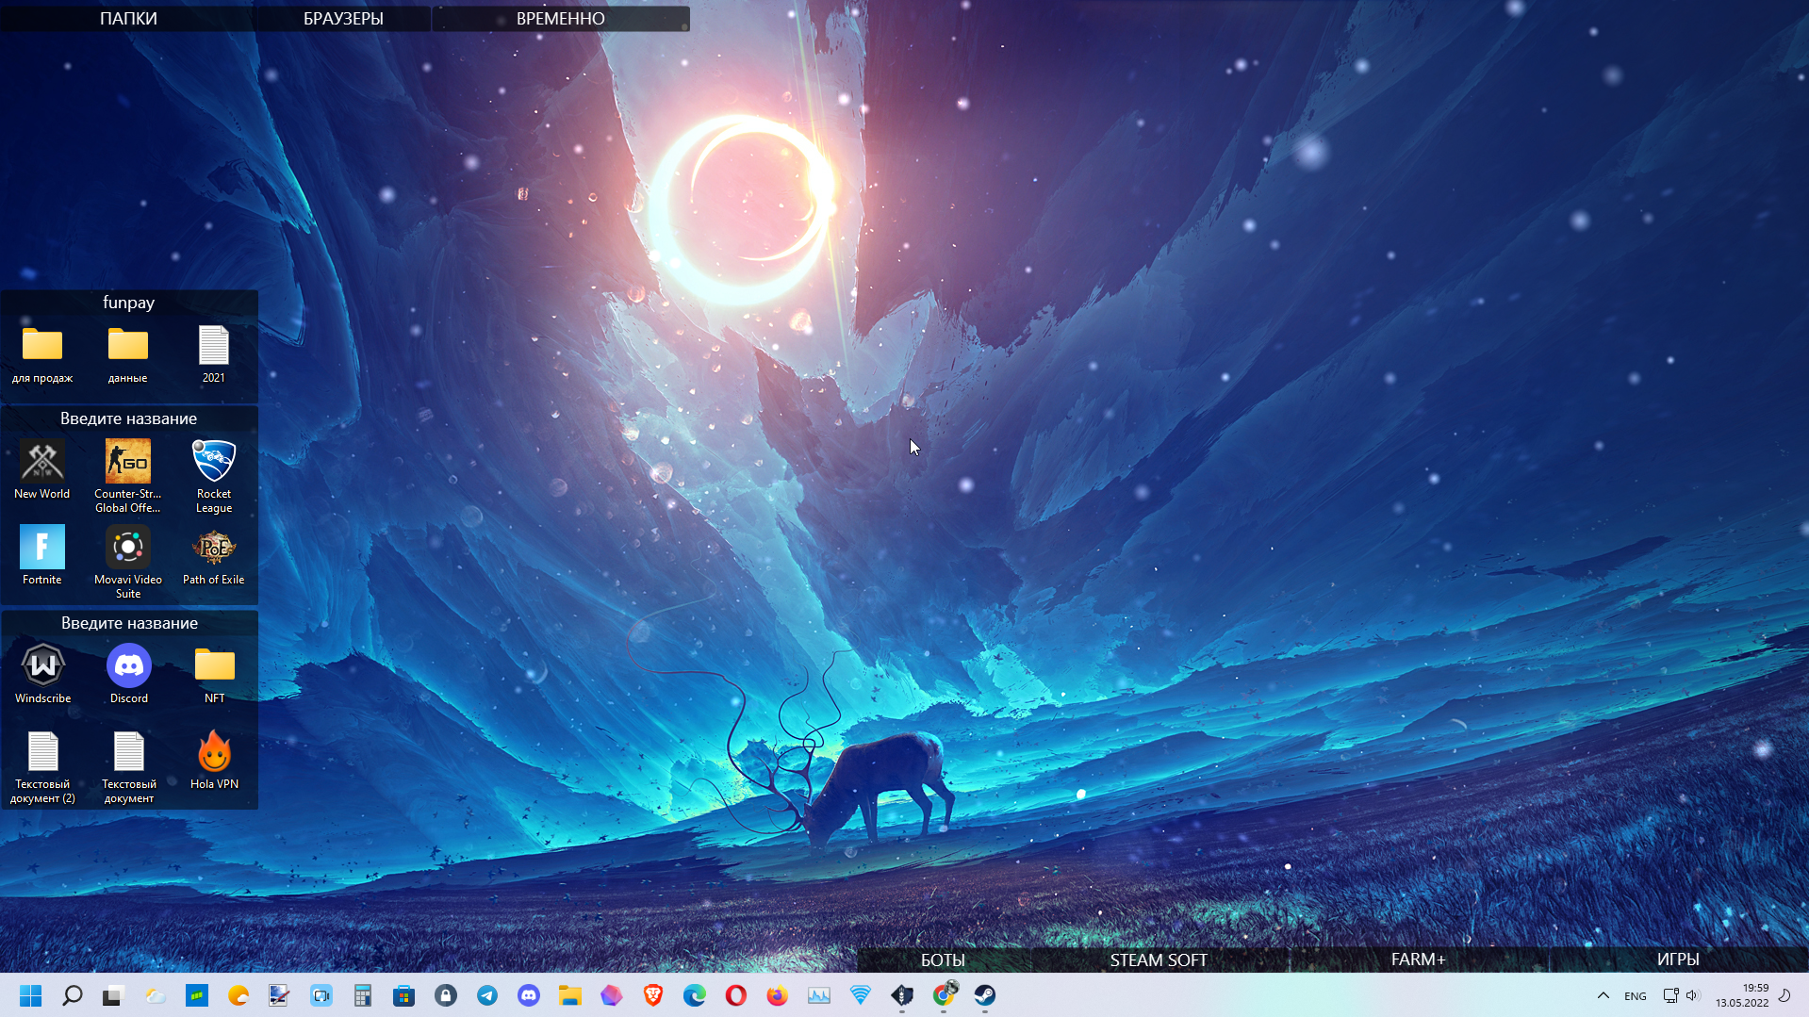The width and height of the screenshot is (1809, 1017).
Task: Click 'Введите название' title above New World
Action: (129, 418)
